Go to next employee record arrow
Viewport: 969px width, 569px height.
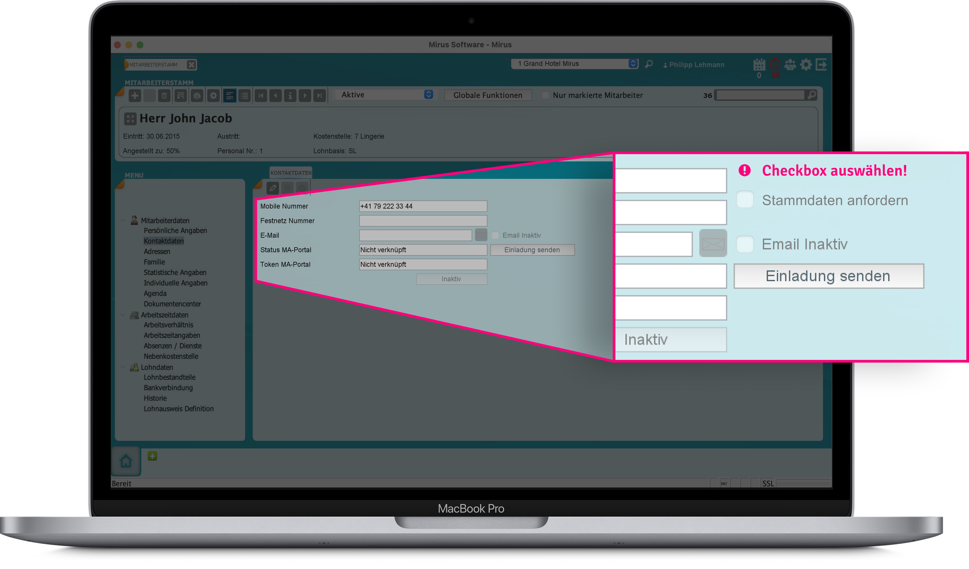click(x=305, y=95)
